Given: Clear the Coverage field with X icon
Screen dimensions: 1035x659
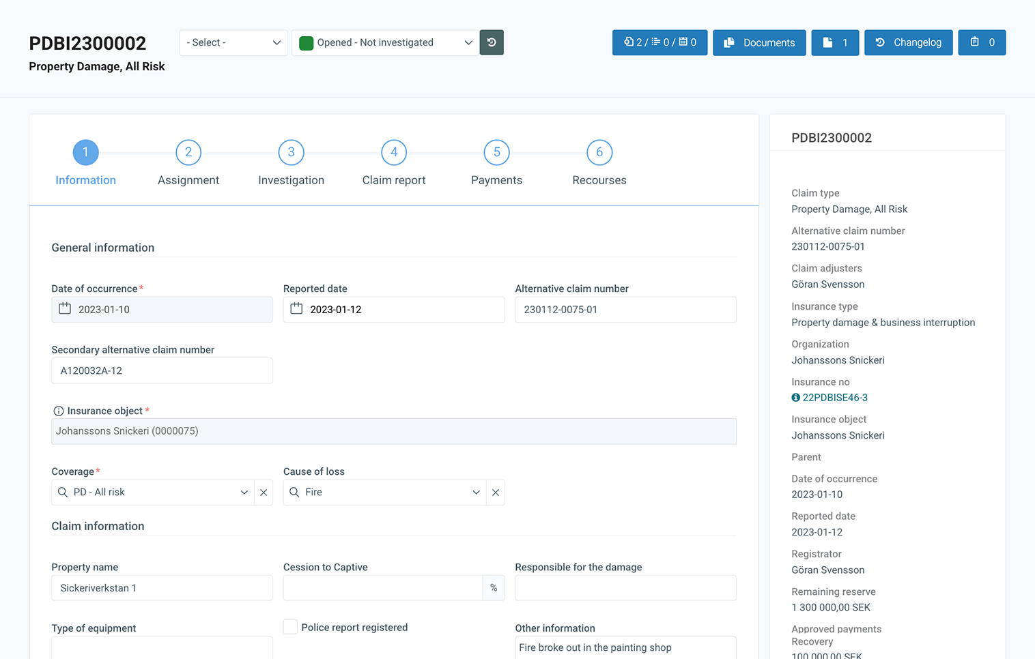Looking at the screenshot, I should 264,493.
